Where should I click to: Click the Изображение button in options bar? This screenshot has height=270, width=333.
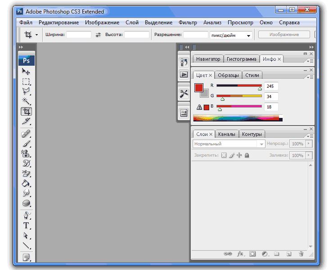click(284, 35)
